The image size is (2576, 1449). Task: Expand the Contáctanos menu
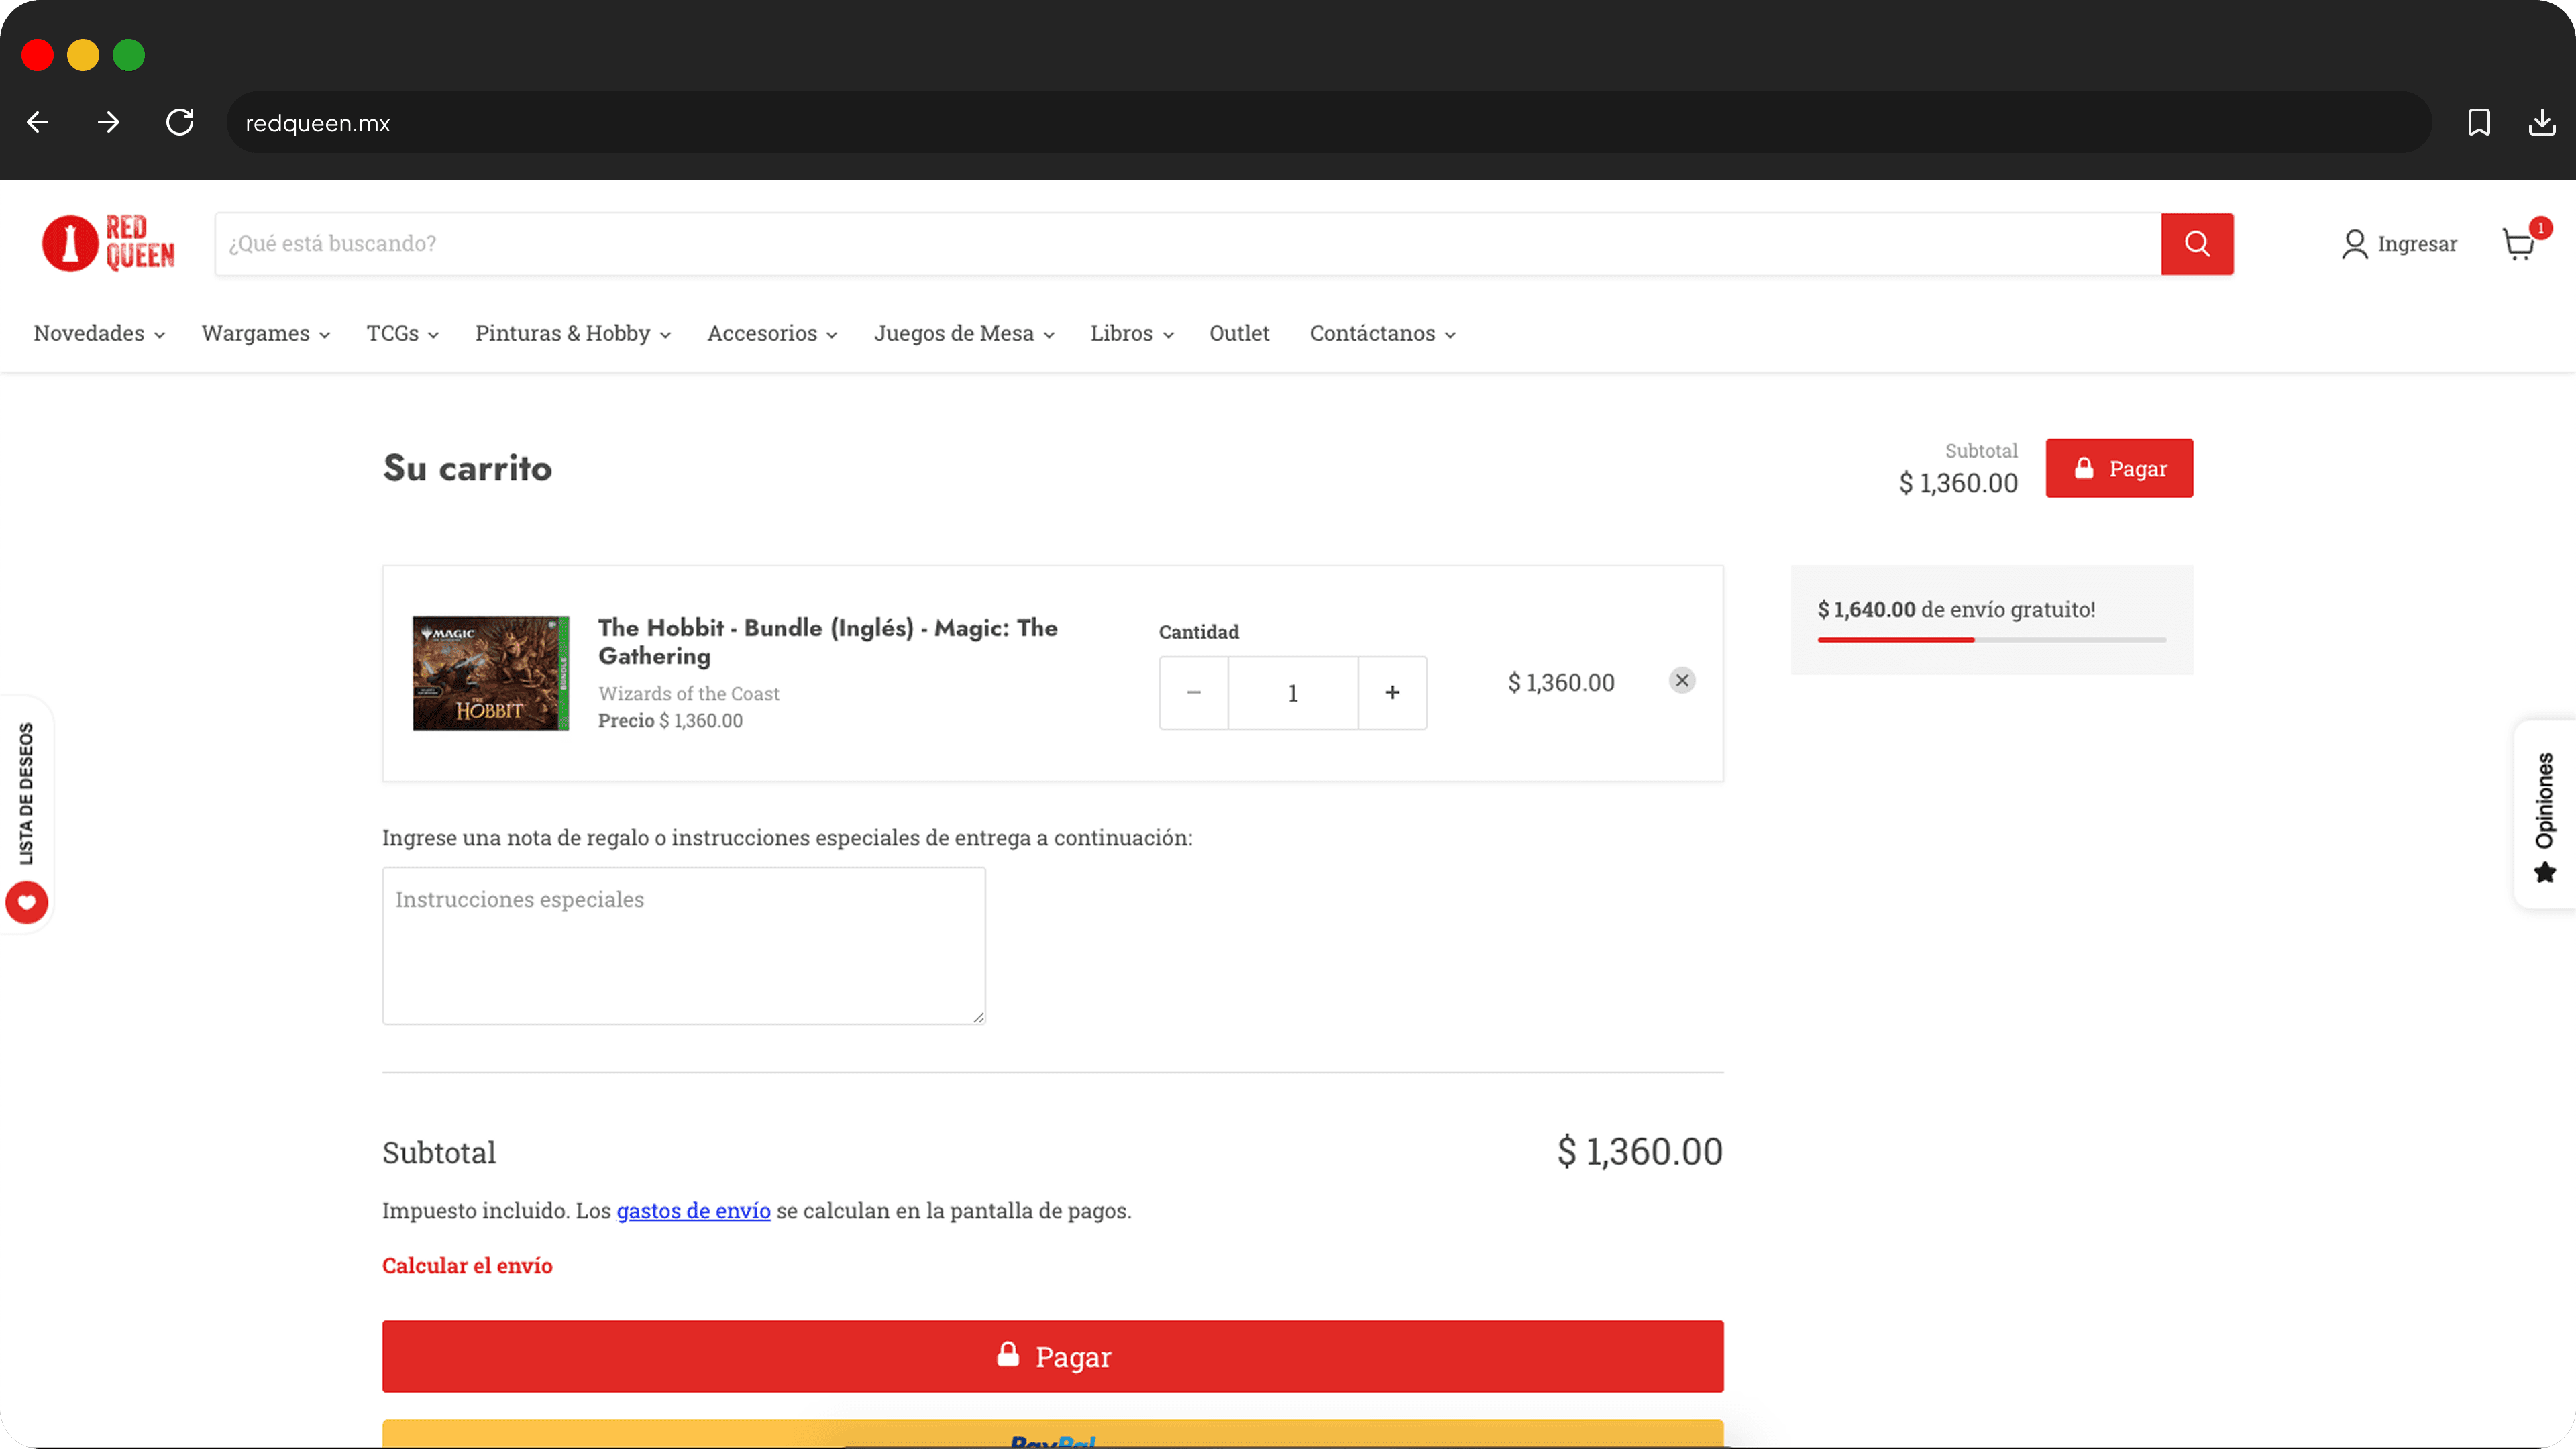tap(1383, 333)
